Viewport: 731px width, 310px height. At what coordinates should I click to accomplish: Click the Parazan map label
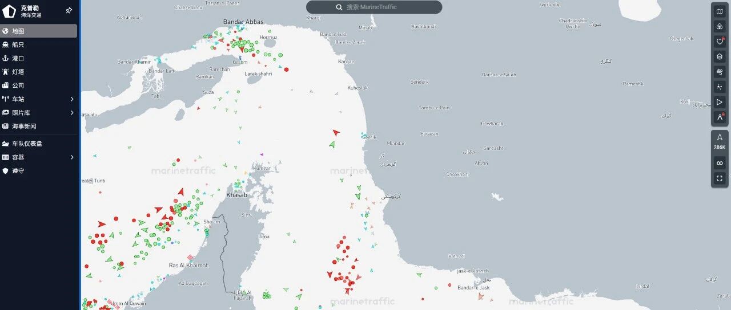tap(429, 134)
